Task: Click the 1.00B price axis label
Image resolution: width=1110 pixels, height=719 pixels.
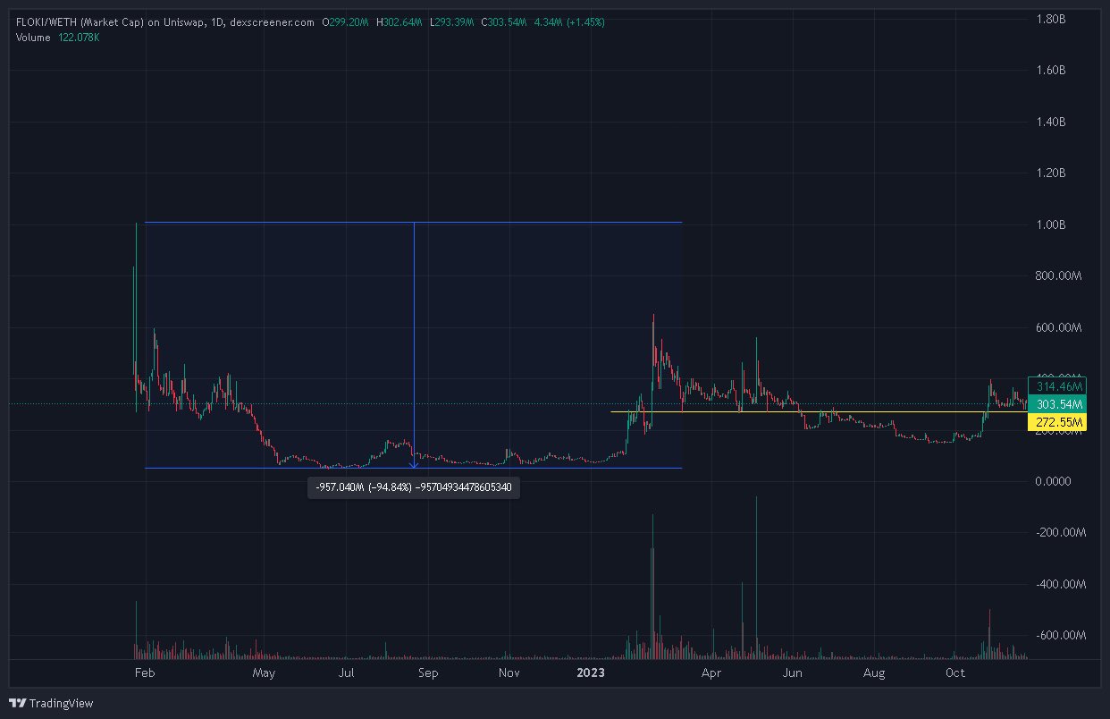Action: coord(1049,224)
